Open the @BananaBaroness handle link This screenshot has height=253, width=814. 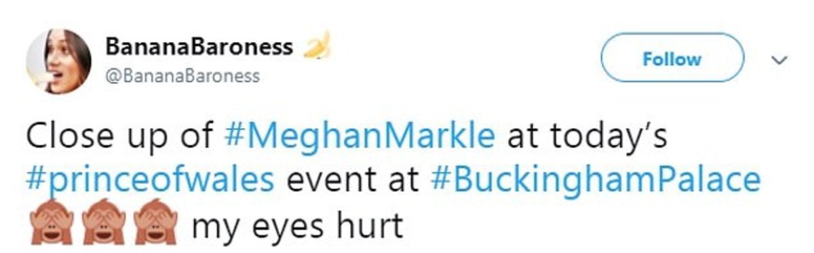point(182,76)
